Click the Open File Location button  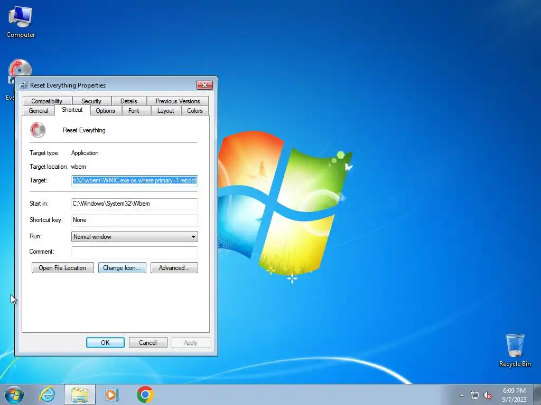(x=62, y=268)
